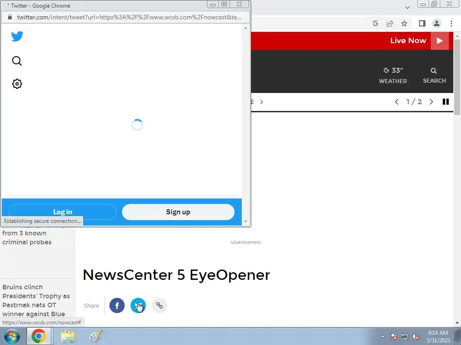Click the Twitter popup scrollbar up arrow
This screenshot has height=345, width=461.
(245, 28)
